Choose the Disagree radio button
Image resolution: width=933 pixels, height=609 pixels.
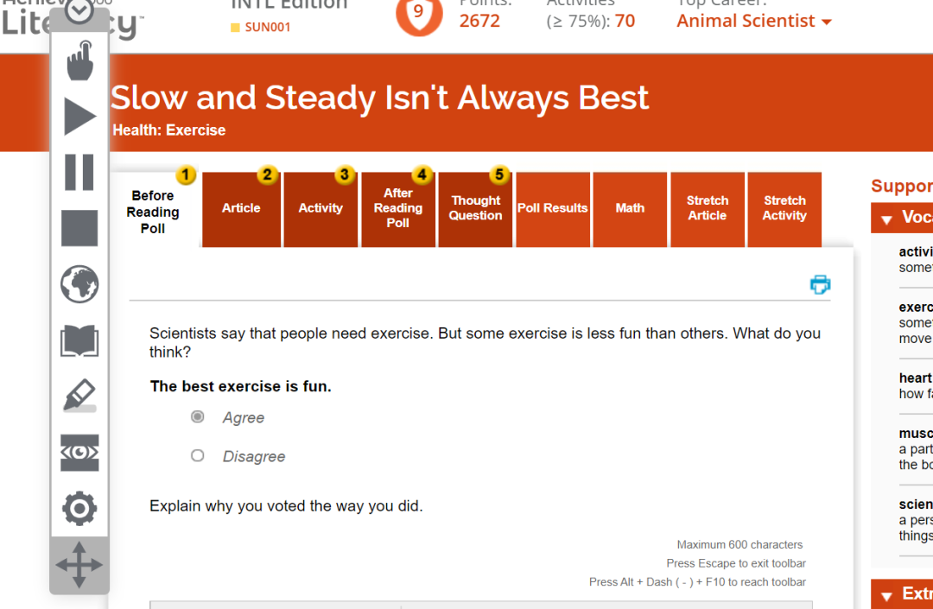click(198, 455)
